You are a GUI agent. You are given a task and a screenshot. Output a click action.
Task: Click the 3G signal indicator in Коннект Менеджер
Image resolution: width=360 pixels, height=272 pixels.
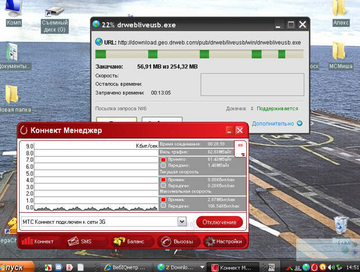[x=240, y=149]
